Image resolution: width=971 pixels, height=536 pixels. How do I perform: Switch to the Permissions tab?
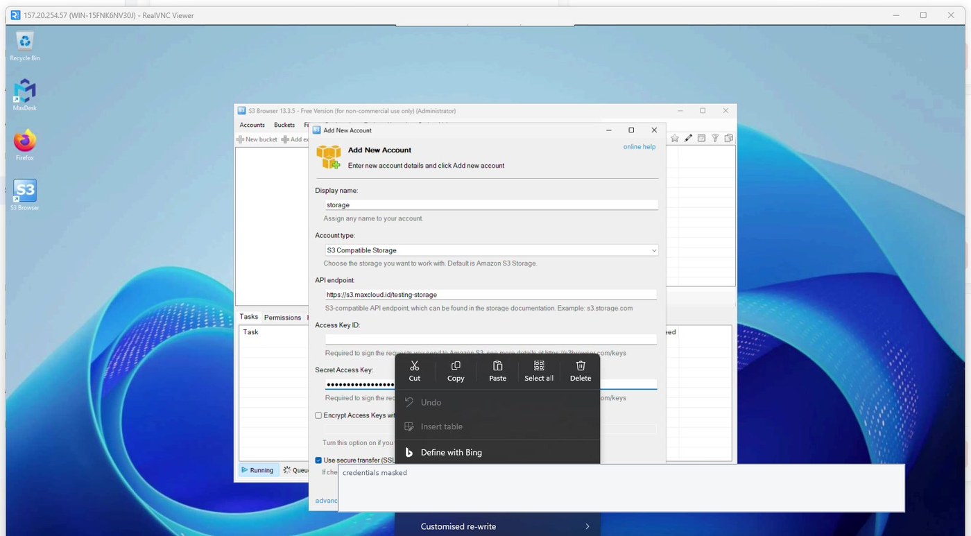click(x=282, y=318)
